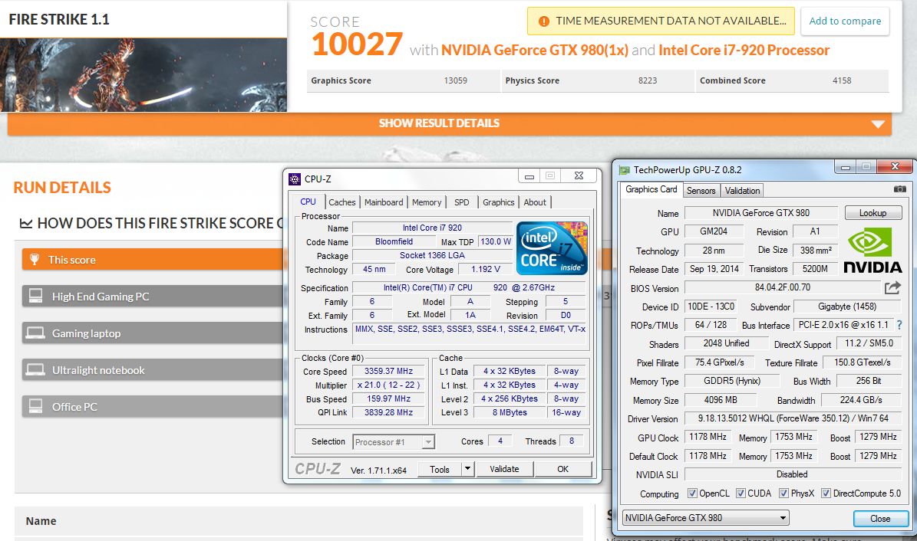The height and width of the screenshot is (541, 917).
Task: Click the Fire Strike benchmark thumbnail image
Action: pyautogui.click(x=143, y=75)
